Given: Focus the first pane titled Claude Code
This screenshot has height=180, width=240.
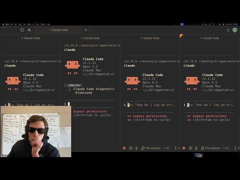Looking at the screenshot, I should (x=31, y=38).
